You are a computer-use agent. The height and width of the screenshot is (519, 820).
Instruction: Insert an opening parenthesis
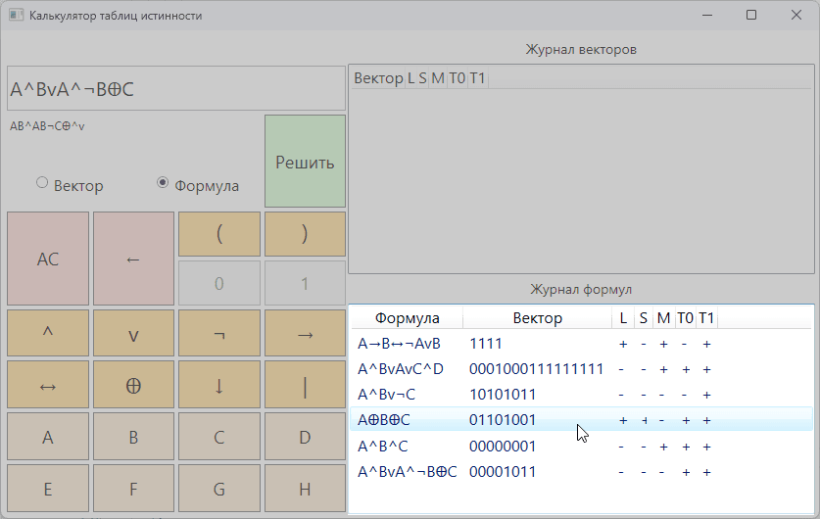[x=219, y=234]
